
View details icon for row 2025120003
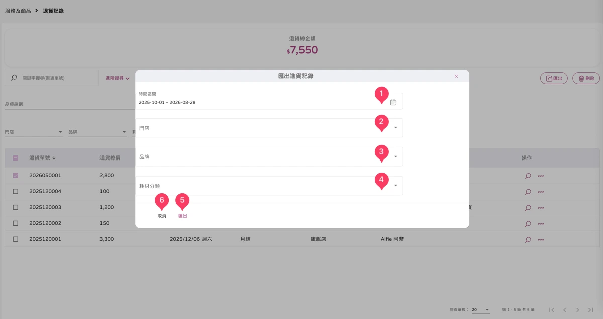pyautogui.click(x=528, y=207)
